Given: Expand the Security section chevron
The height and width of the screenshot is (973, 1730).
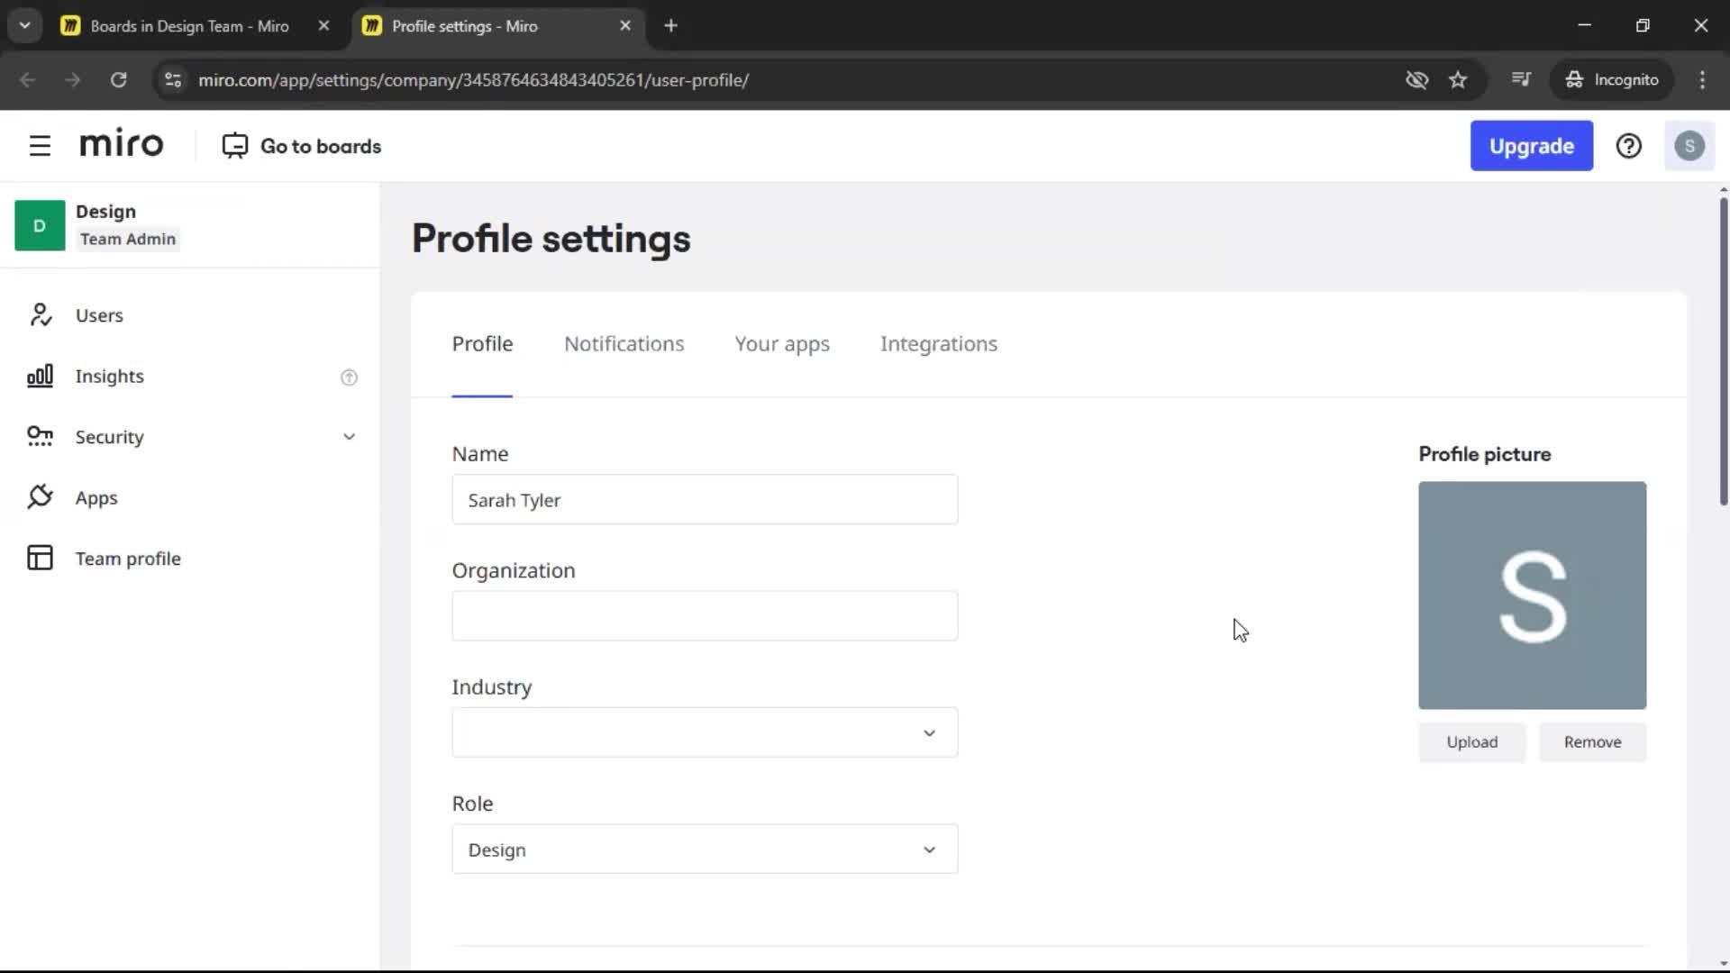Looking at the screenshot, I should pos(349,437).
